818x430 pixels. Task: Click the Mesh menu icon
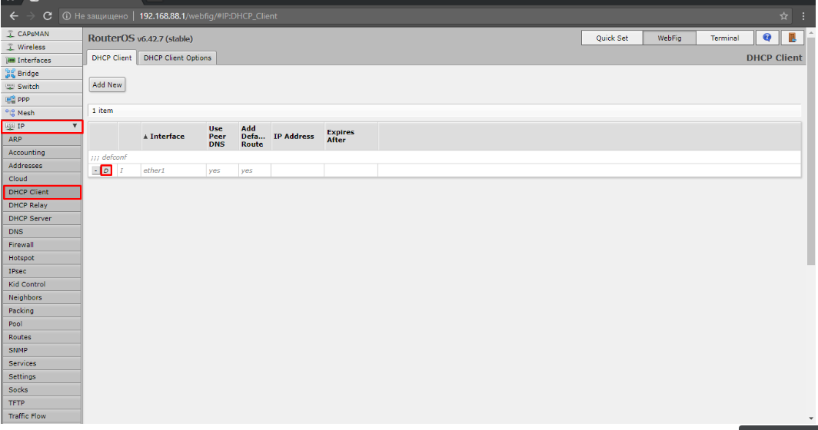pos(10,113)
